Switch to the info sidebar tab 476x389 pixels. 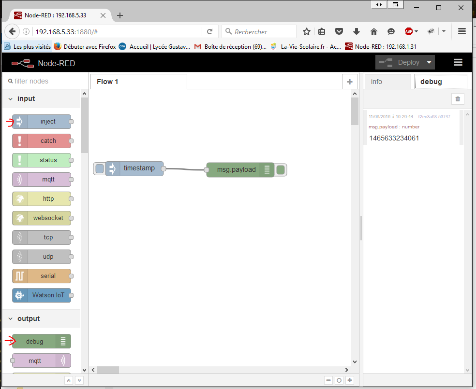pyautogui.click(x=387, y=82)
